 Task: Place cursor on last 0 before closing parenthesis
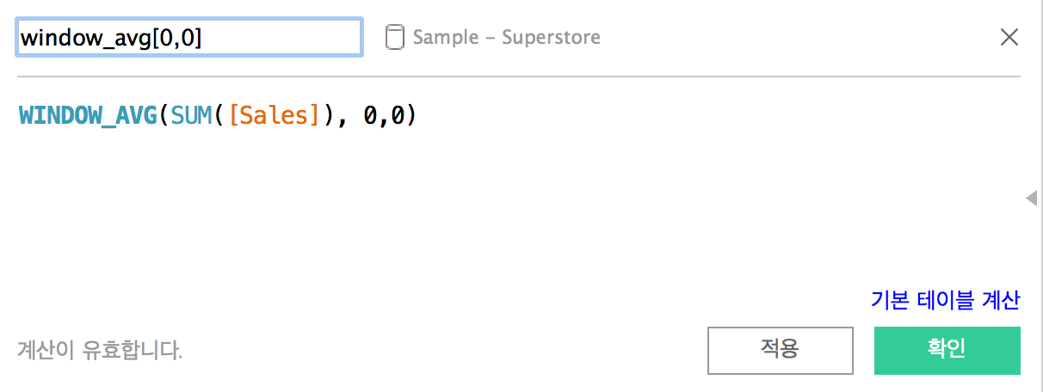coord(398,116)
